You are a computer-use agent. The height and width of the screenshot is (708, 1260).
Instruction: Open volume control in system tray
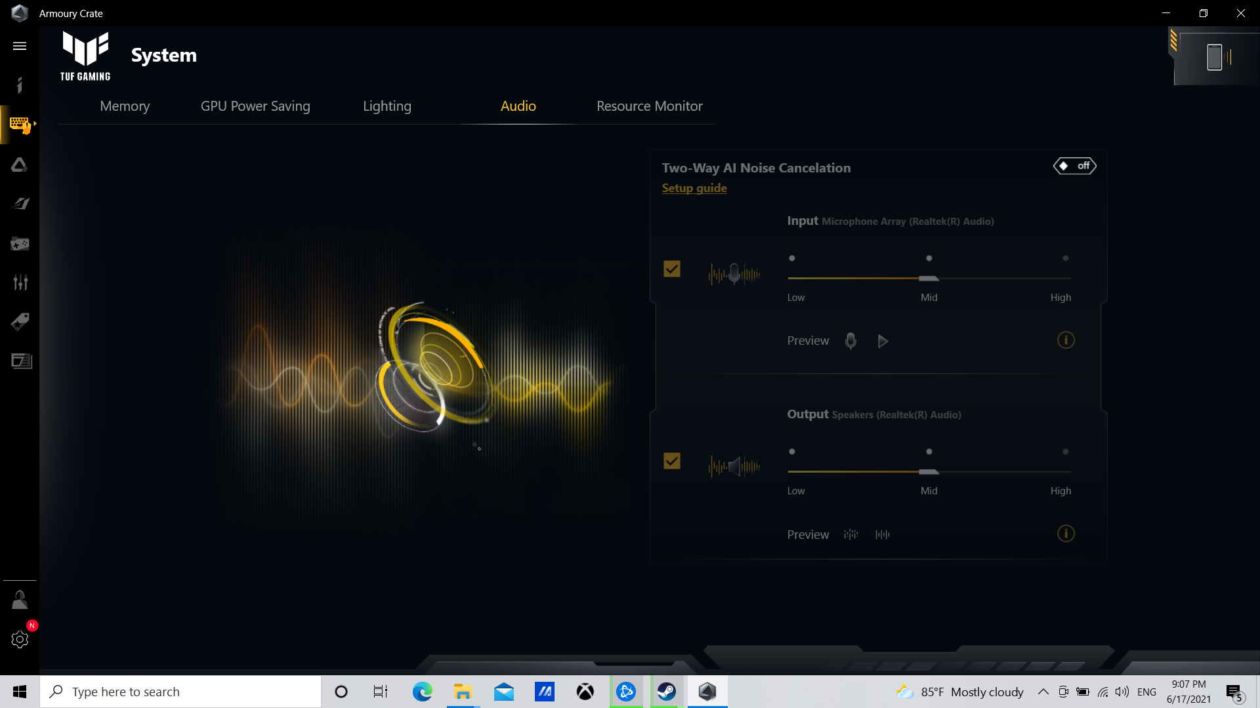click(1122, 692)
